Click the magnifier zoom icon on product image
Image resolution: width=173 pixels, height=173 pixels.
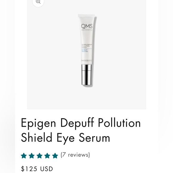[x=38, y=2]
